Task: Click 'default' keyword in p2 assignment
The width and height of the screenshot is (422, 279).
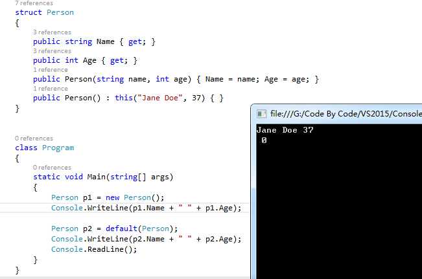Action: click(x=121, y=229)
